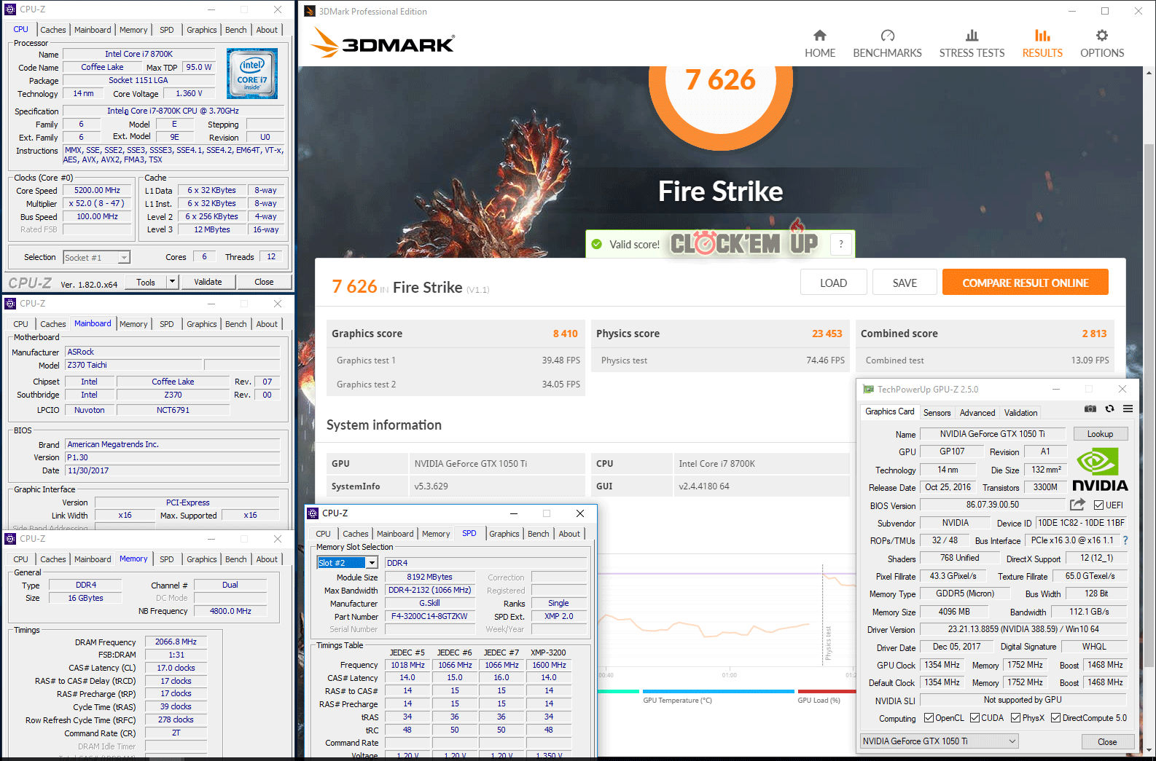This screenshot has width=1156, height=761.
Task: Open the Memory Slot Selection dropdown
Action: pyautogui.click(x=372, y=563)
